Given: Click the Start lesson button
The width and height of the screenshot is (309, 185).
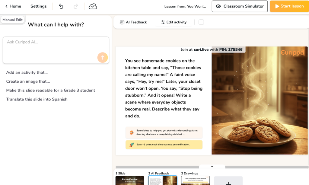Looking at the screenshot, I should pyautogui.click(x=289, y=6).
